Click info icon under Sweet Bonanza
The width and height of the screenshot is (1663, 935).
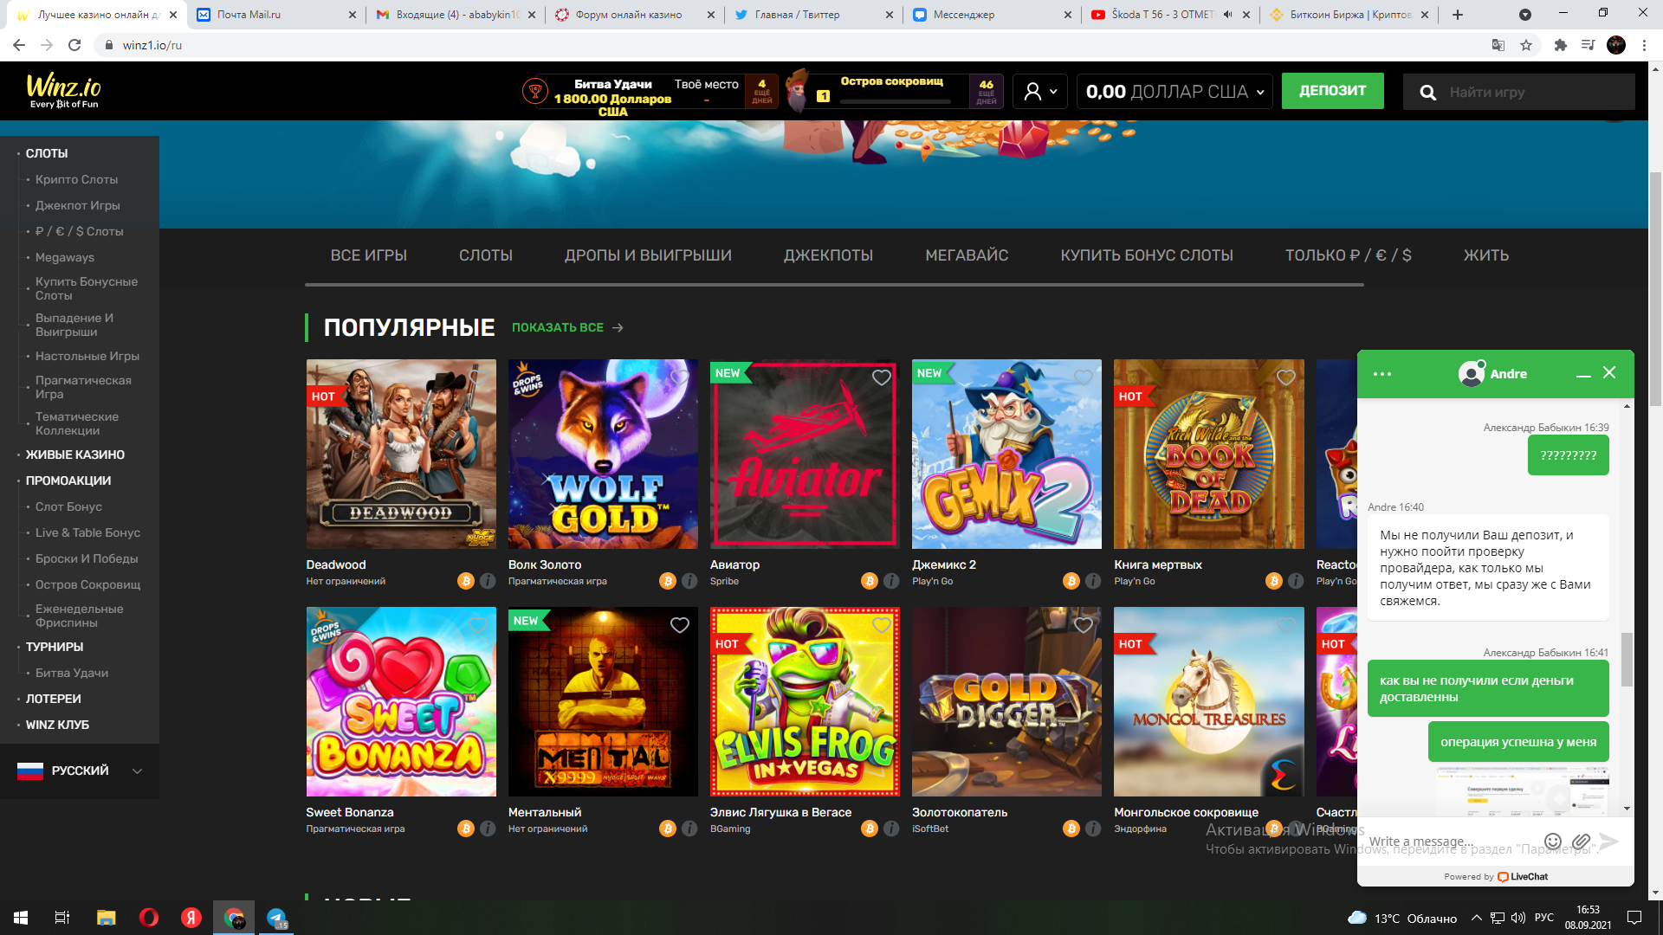(488, 829)
